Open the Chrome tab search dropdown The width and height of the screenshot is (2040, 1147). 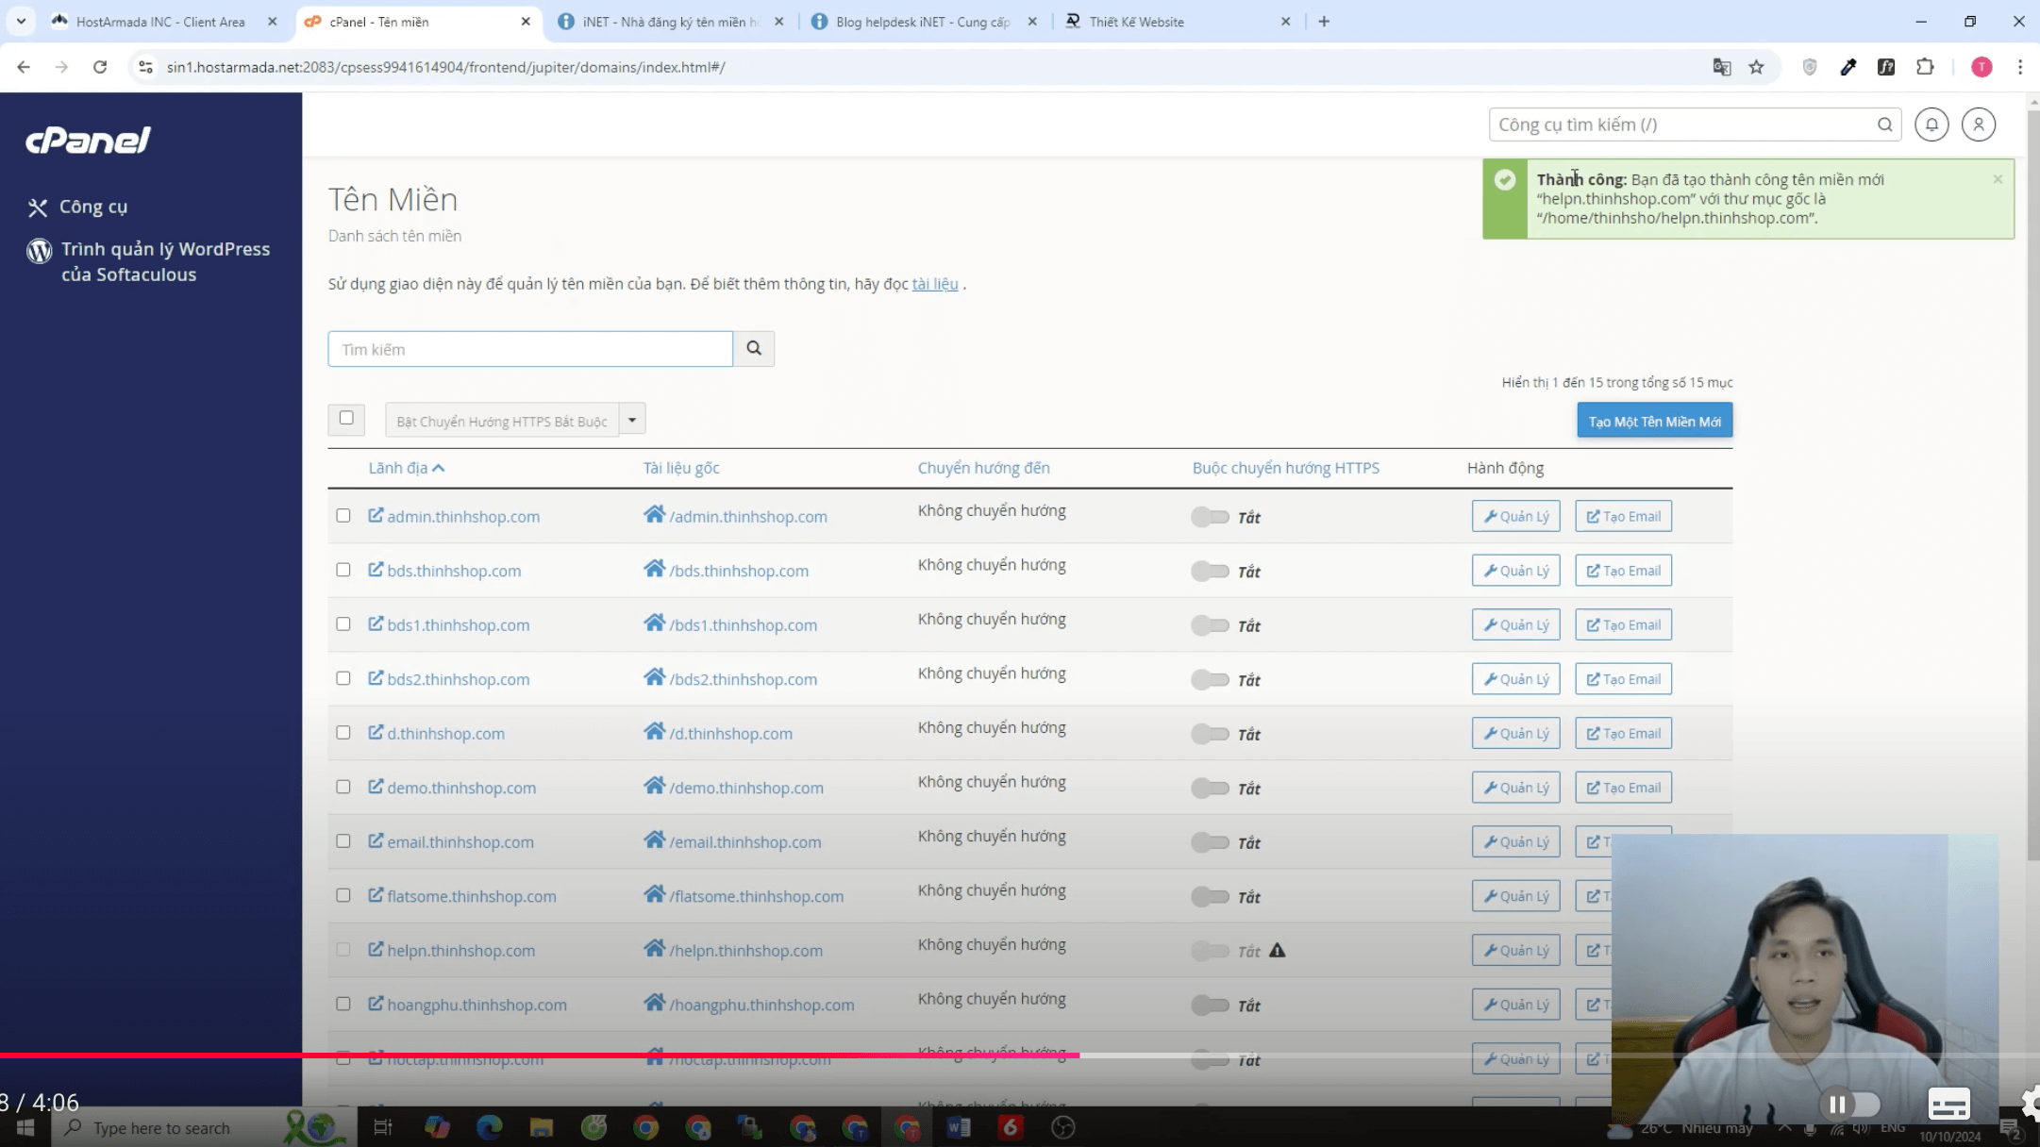coord(21,21)
